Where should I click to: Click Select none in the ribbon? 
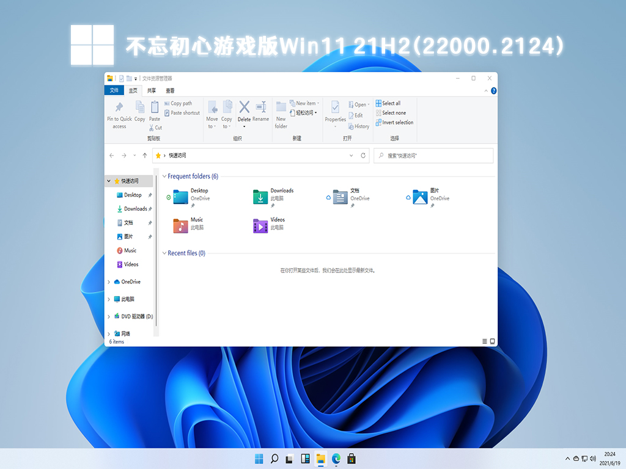(392, 112)
